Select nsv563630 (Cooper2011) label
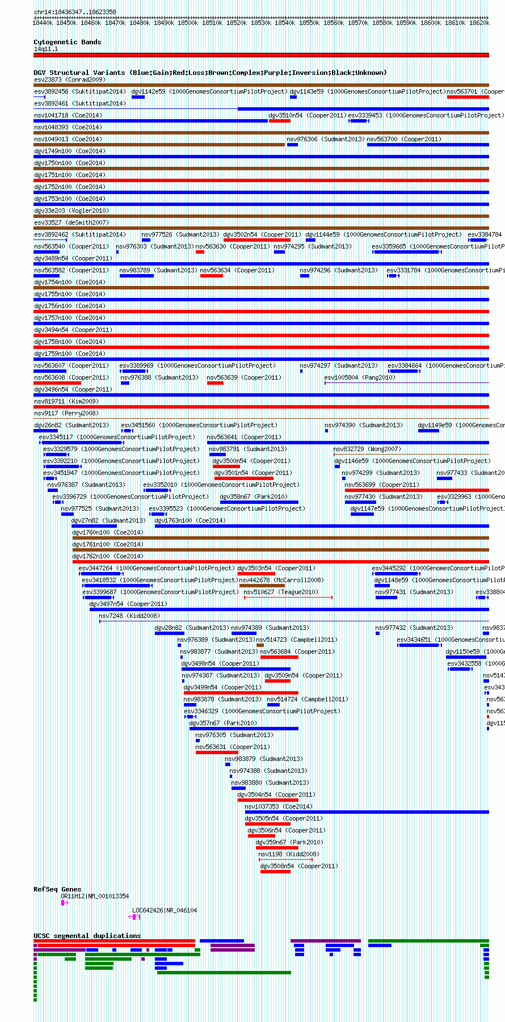This screenshot has height=1022, width=505. tap(233, 246)
